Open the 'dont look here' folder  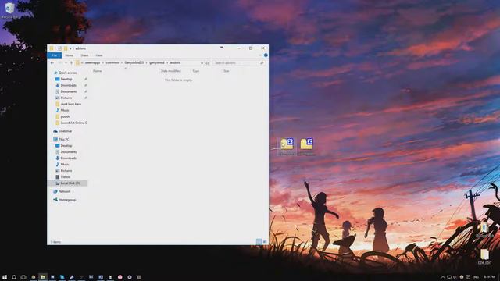[70, 104]
